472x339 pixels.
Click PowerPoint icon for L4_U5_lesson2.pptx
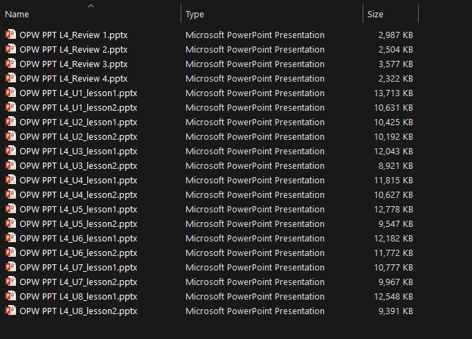pyautogui.click(x=11, y=223)
